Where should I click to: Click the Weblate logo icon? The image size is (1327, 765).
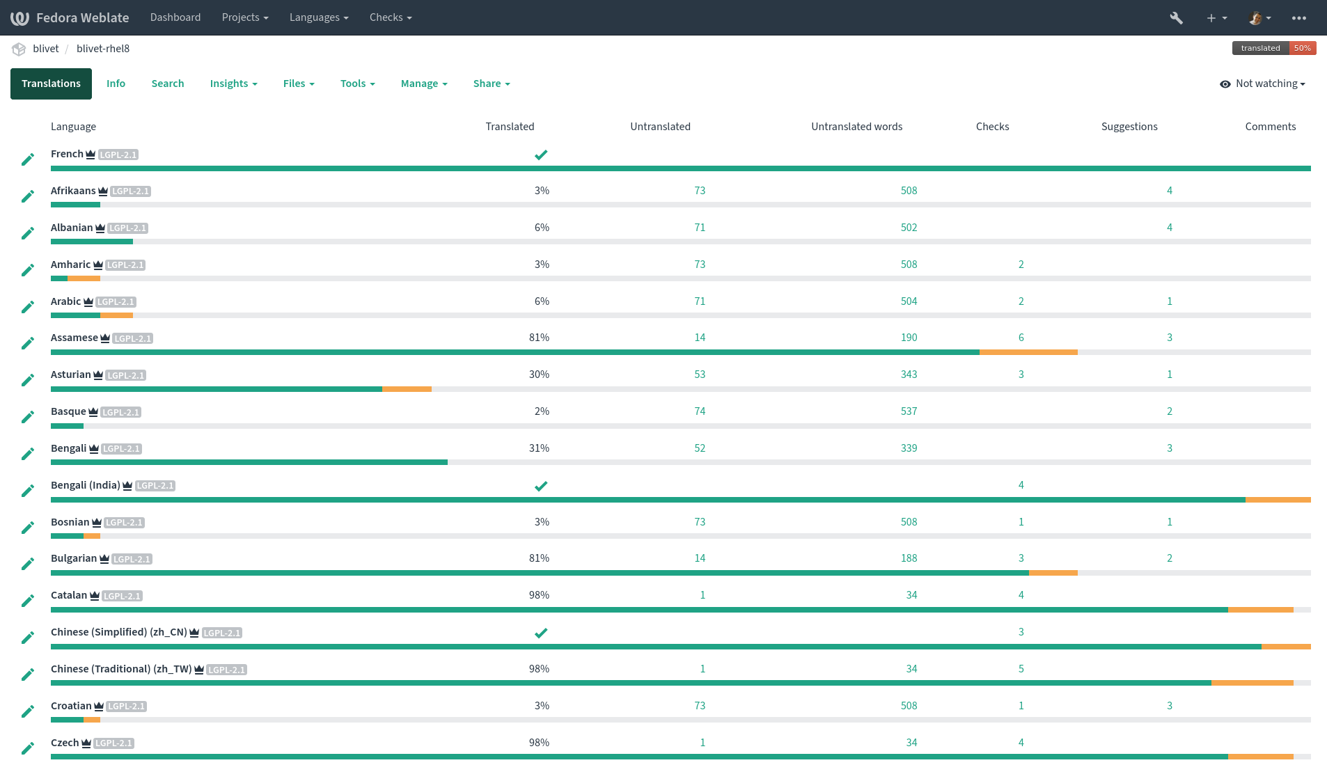[19, 18]
